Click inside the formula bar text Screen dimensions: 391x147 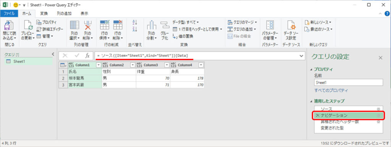(x=143, y=56)
